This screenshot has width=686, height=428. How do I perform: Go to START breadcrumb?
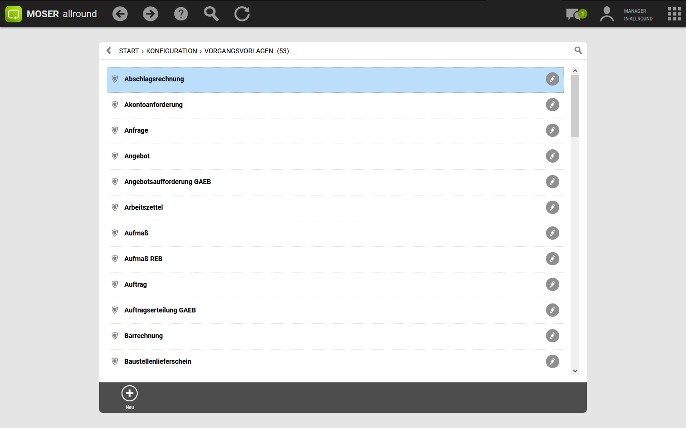(x=129, y=51)
